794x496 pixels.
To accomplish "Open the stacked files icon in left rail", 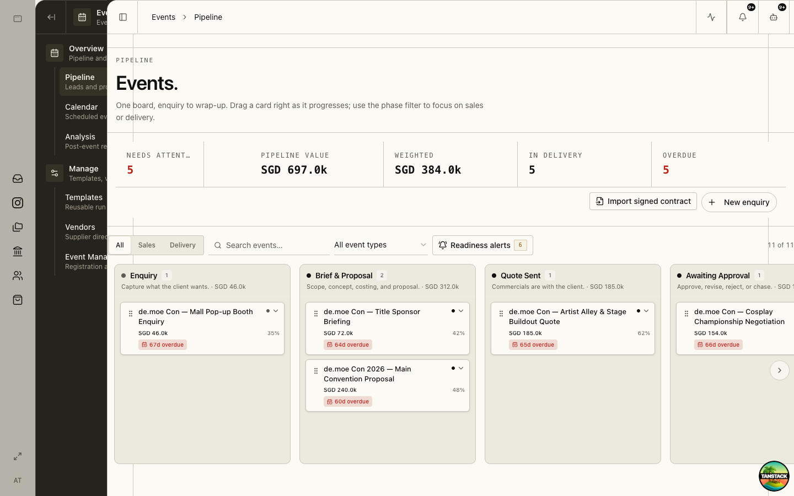I will (18, 227).
